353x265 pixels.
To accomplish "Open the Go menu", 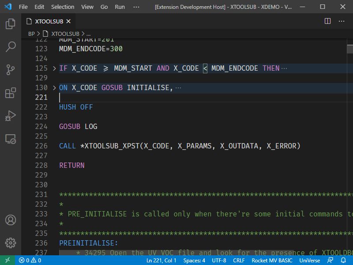I will click(x=104, y=7).
